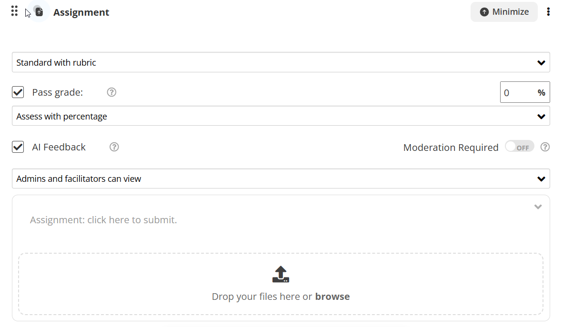Click the Assignment file upload icon
This screenshot has height=327, width=563.
(39, 12)
